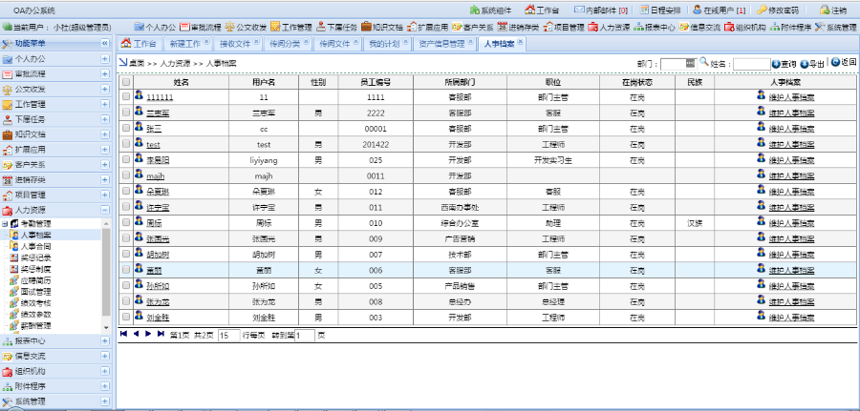This screenshot has width=860, height=411.
Task: Open 客户关系 in the top toolbar
Action: coord(472,27)
